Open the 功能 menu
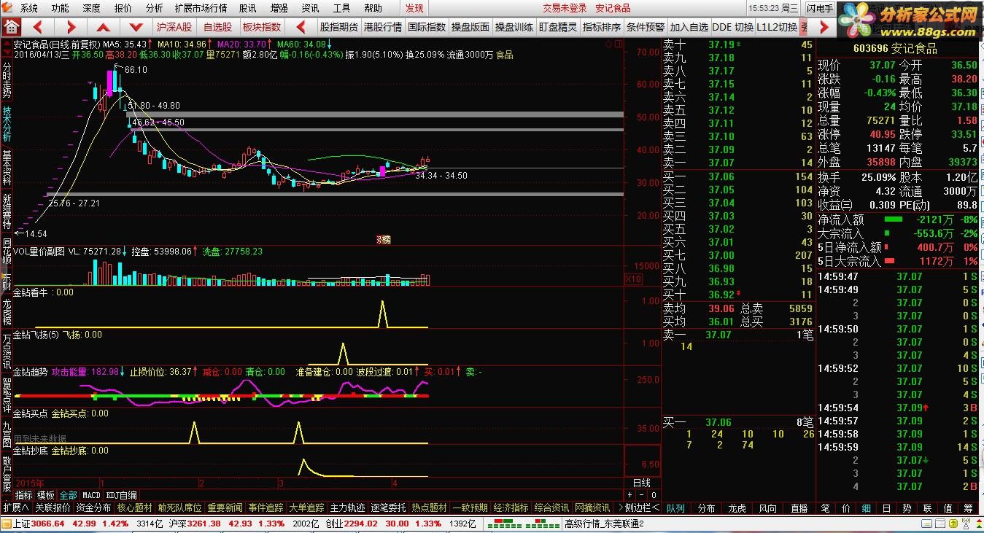Viewport: 984px width, 533px height. (x=61, y=8)
